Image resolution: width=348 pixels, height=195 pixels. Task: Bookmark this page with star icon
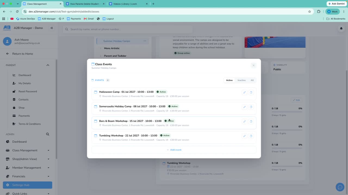tap(309, 12)
